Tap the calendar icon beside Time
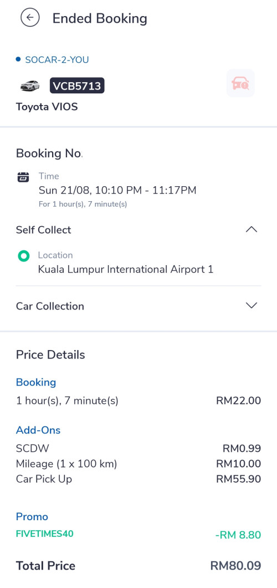 click(x=23, y=177)
